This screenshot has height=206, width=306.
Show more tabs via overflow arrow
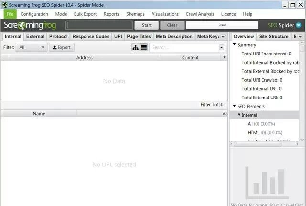click(x=222, y=36)
